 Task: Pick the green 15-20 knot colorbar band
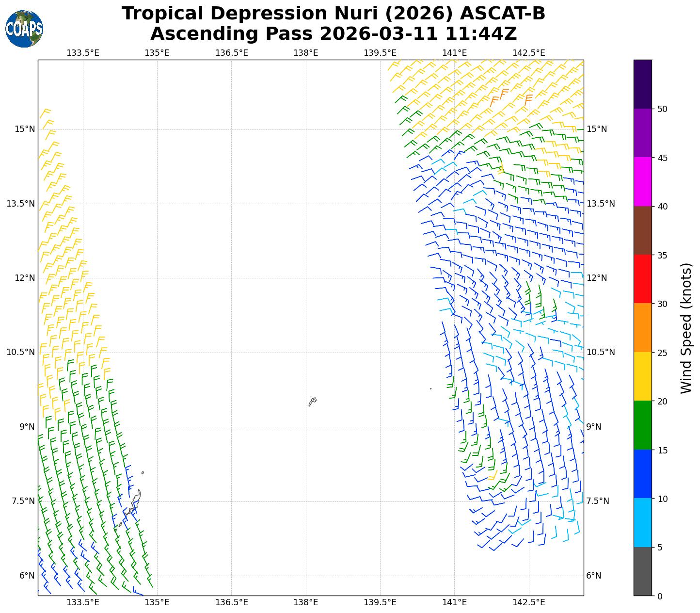pos(643,425)
